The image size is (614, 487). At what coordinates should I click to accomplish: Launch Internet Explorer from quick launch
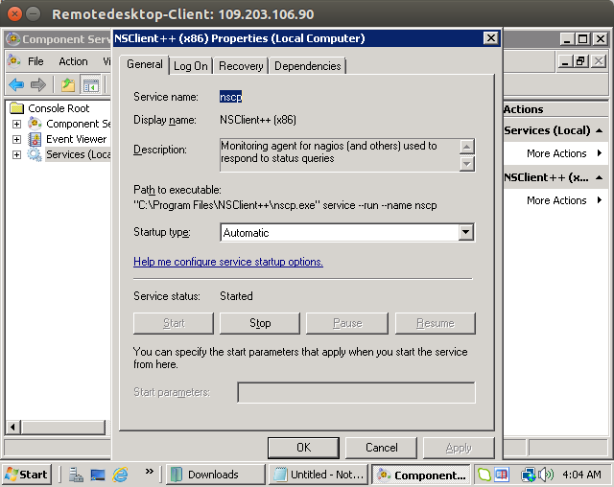(120, 475)
